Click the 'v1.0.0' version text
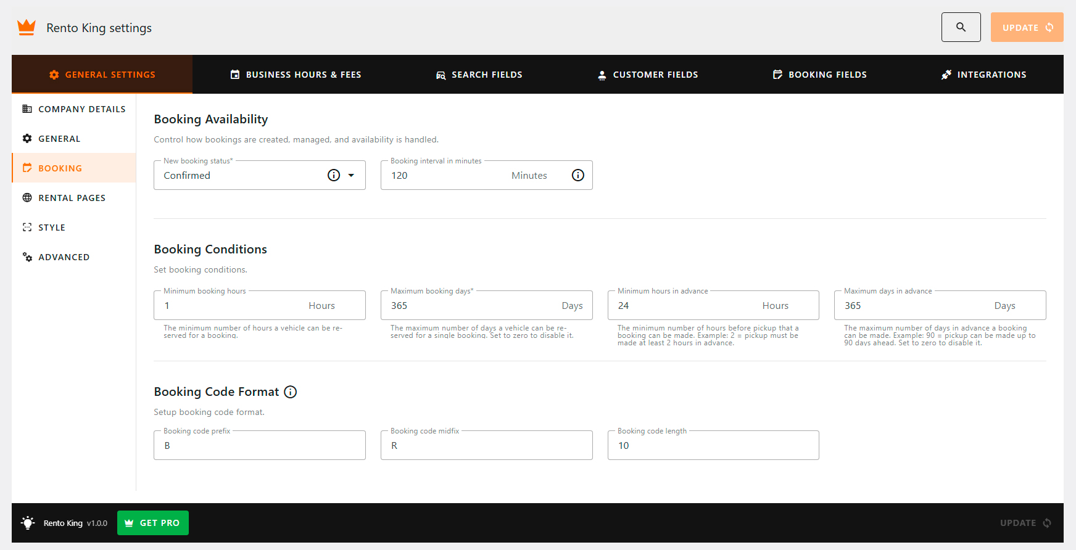Image resolution: width=1076 pixels, height=550 pixels. 97,523
